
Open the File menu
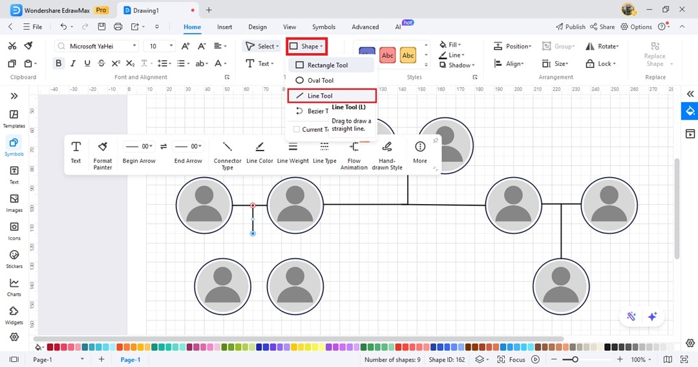[32, 26]
